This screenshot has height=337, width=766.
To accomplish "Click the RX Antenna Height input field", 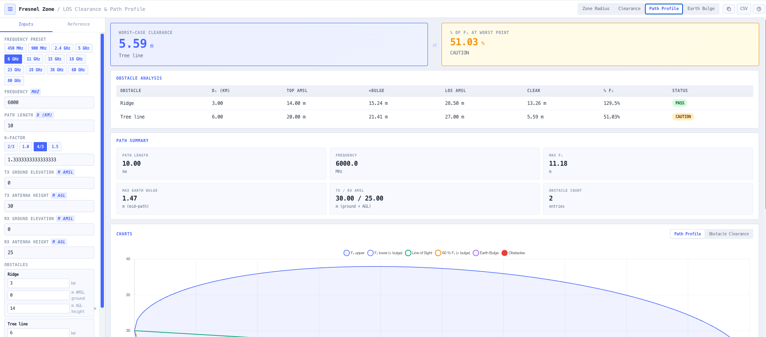I will pos(49,253).
